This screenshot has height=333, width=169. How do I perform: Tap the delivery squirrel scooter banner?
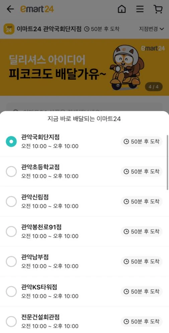tap(84, 67)
